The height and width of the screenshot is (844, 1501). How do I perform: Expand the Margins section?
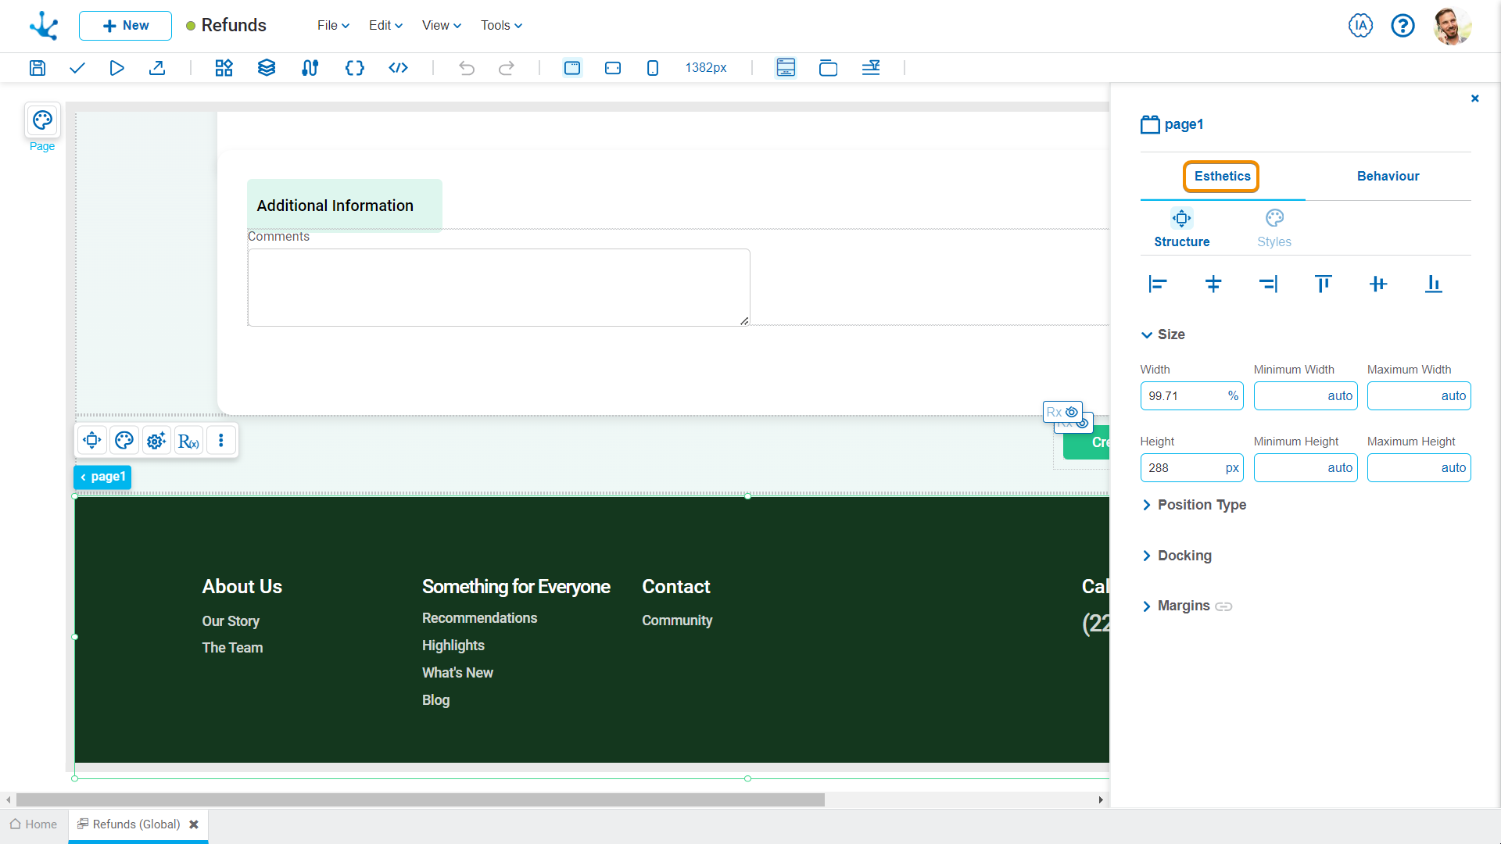tap(1146, 606)
